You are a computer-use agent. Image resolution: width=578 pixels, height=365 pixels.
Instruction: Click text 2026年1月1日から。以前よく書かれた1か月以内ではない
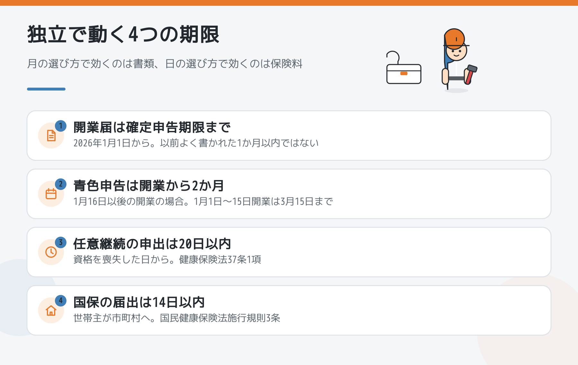[196, 143]
